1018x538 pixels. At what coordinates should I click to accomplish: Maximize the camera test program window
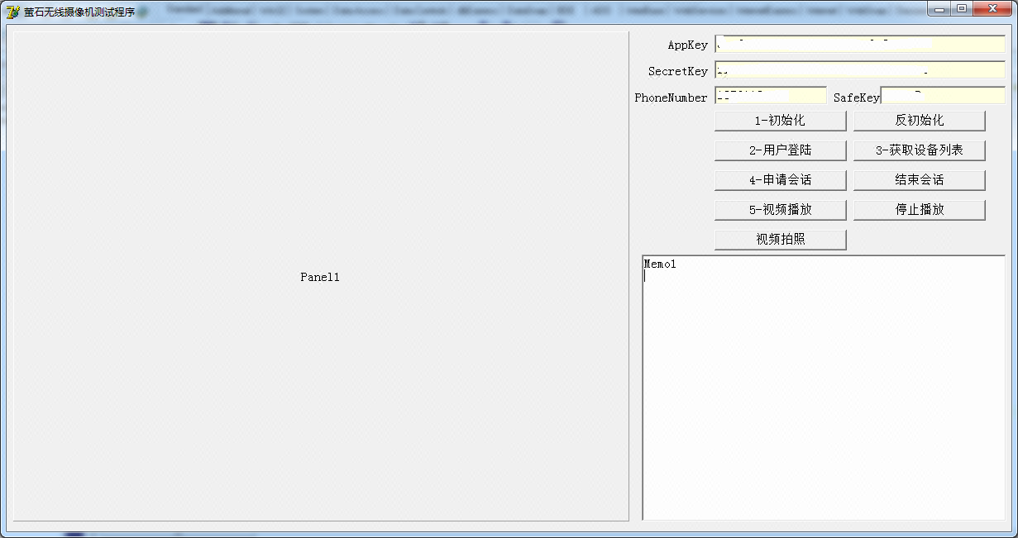pyautogui.click(x=961, y=9)
